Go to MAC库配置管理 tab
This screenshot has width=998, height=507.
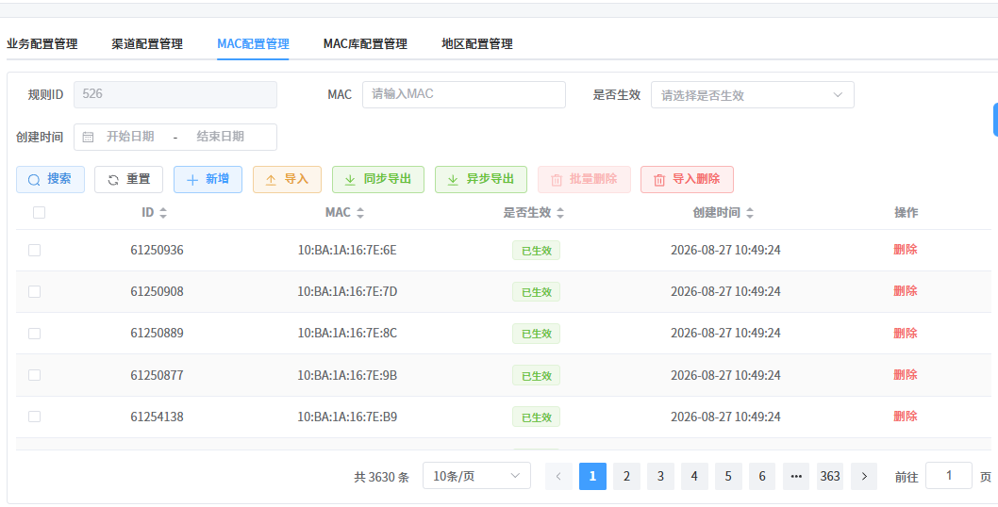coord(365,44)
